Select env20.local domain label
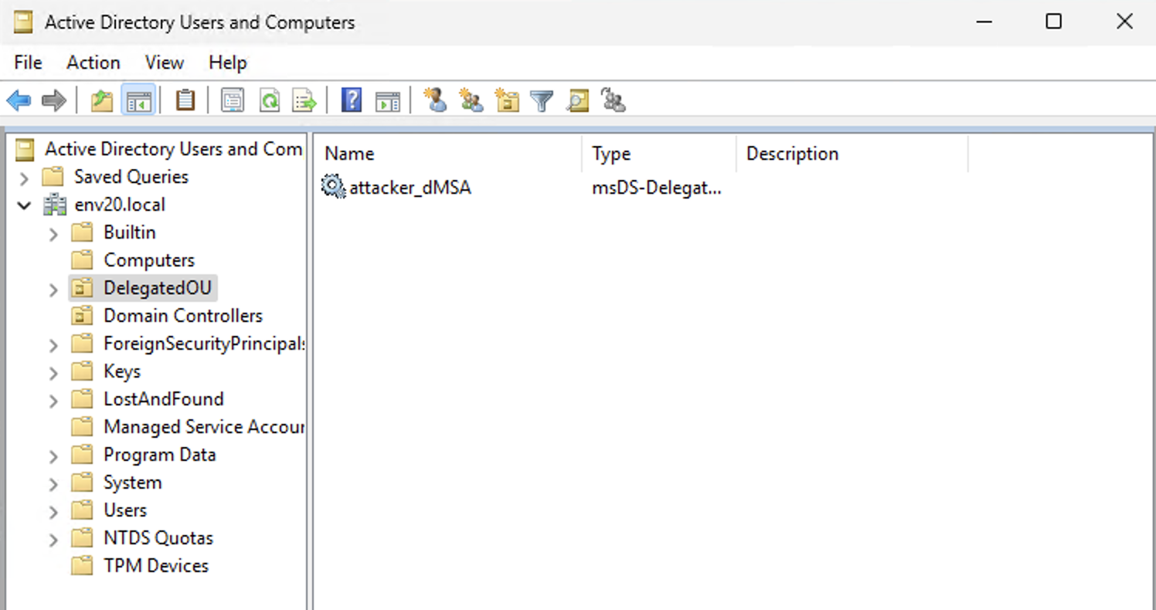1156x610 pixels. (120, 205)
